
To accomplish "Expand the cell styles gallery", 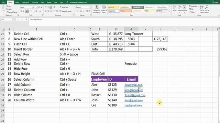I will [x=169, y=12].
